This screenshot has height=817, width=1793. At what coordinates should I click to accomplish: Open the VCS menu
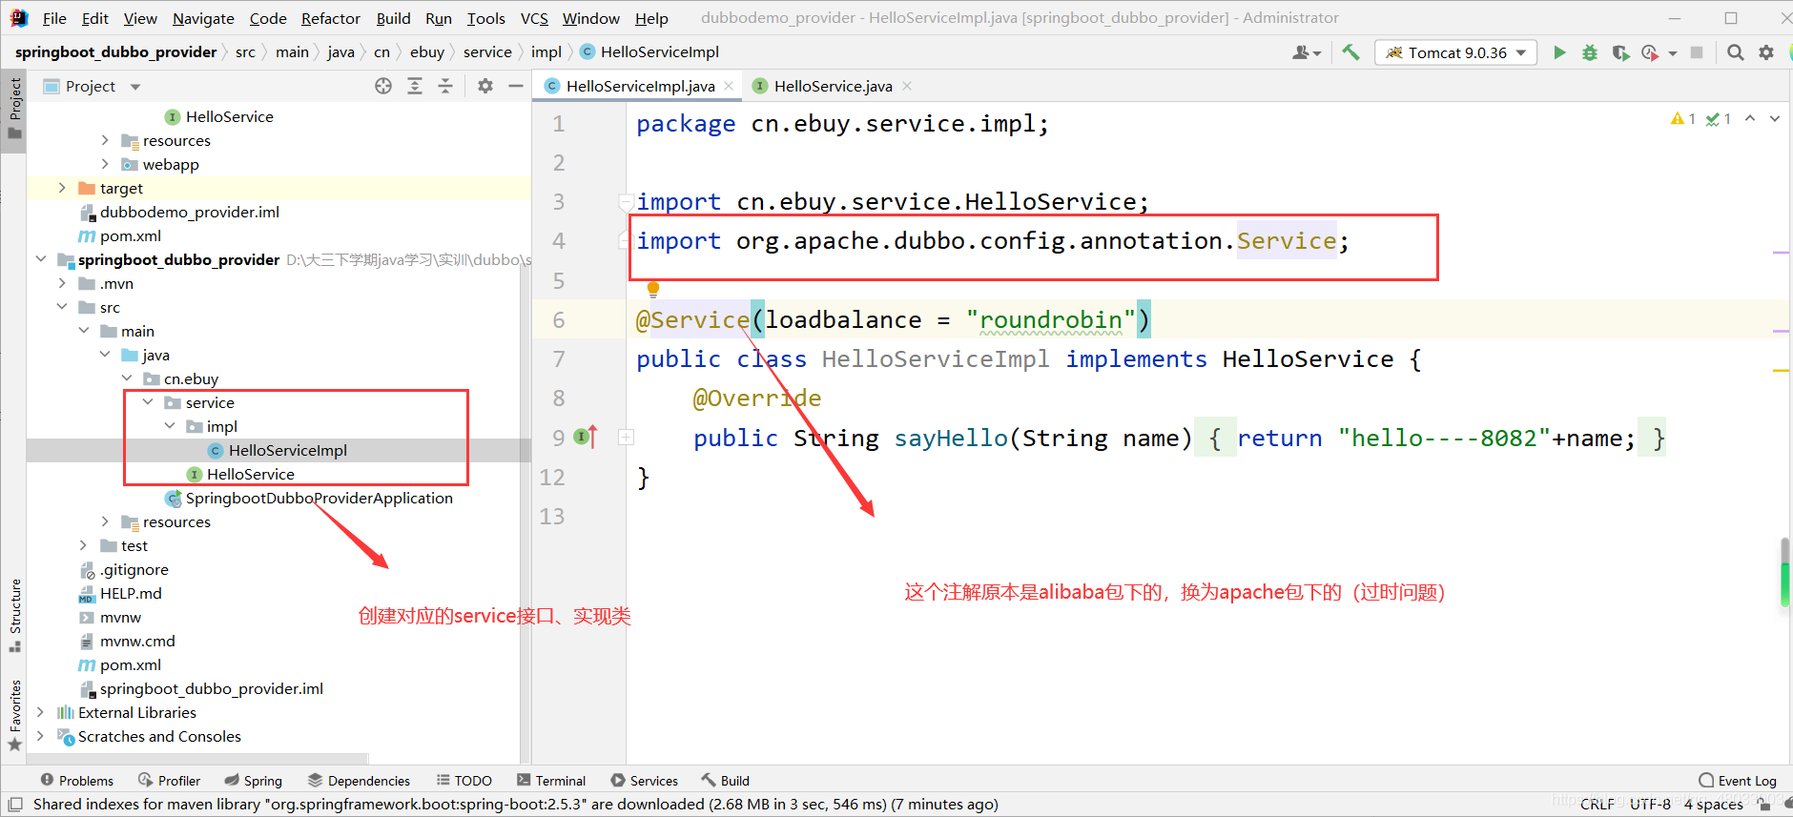click(534, 18)
